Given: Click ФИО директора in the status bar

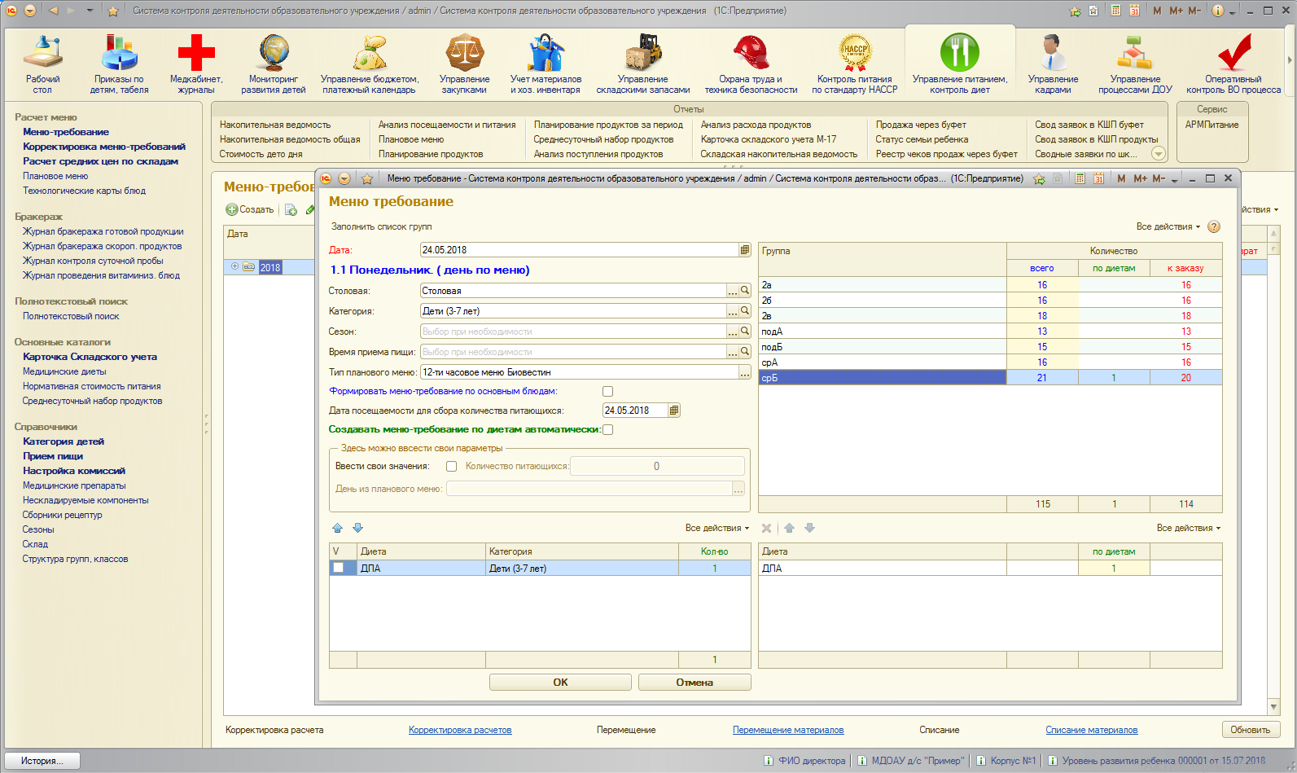Looking at the screenshot, I should [804, 761].
